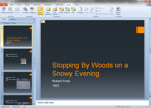Viewport: 151px width, 108px height.
Task: Close the slides thumbnail pane
Action: pyautogui.click(x=34, y=19)
